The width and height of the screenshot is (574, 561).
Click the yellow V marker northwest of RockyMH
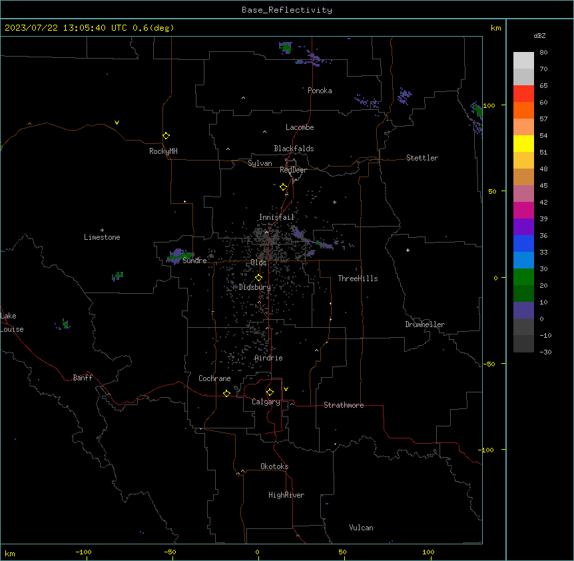click(x=117, y=123)
